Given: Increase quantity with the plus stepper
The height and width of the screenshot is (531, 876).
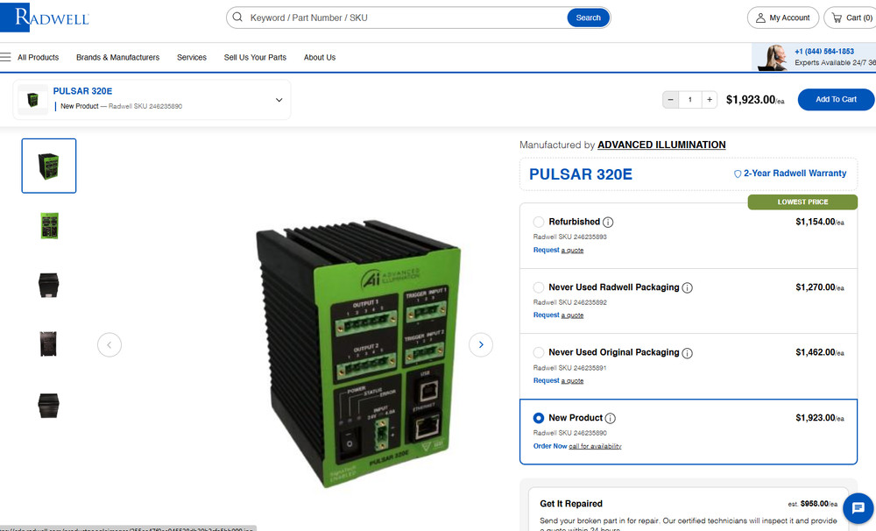Looking at the screenshot, I should tap(710, 99).
